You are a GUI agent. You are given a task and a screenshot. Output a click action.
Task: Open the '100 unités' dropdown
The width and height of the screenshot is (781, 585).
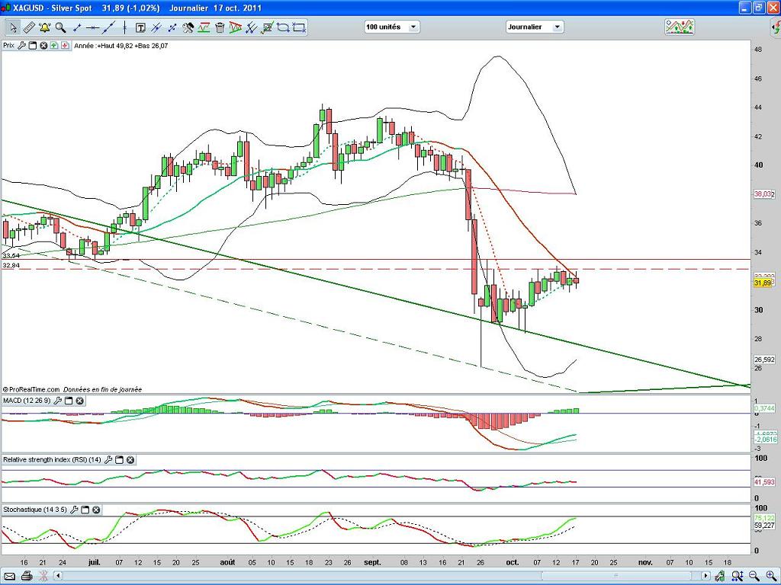[x=392, y=27]
